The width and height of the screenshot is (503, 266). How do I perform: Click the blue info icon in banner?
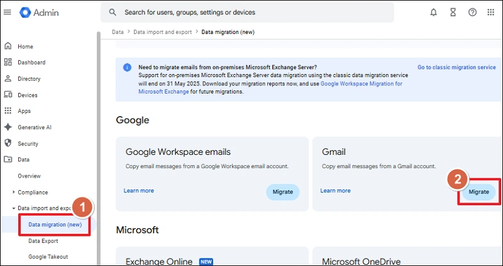coord(127,68)
